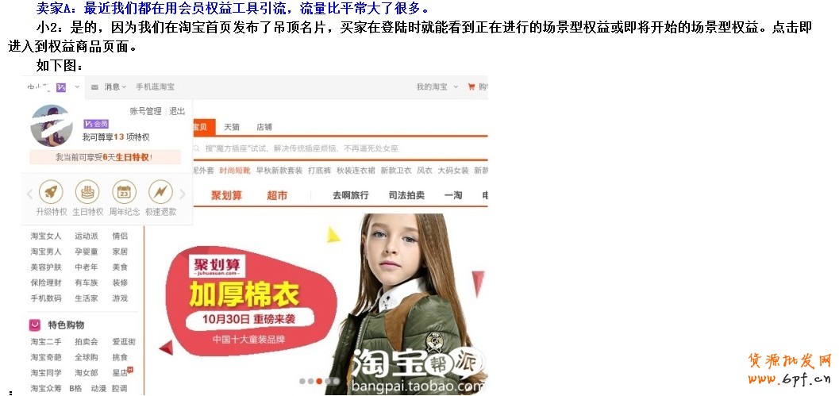Show more privileges with the right arrow
The image size is (839, 396).
[x=183, y=194]
